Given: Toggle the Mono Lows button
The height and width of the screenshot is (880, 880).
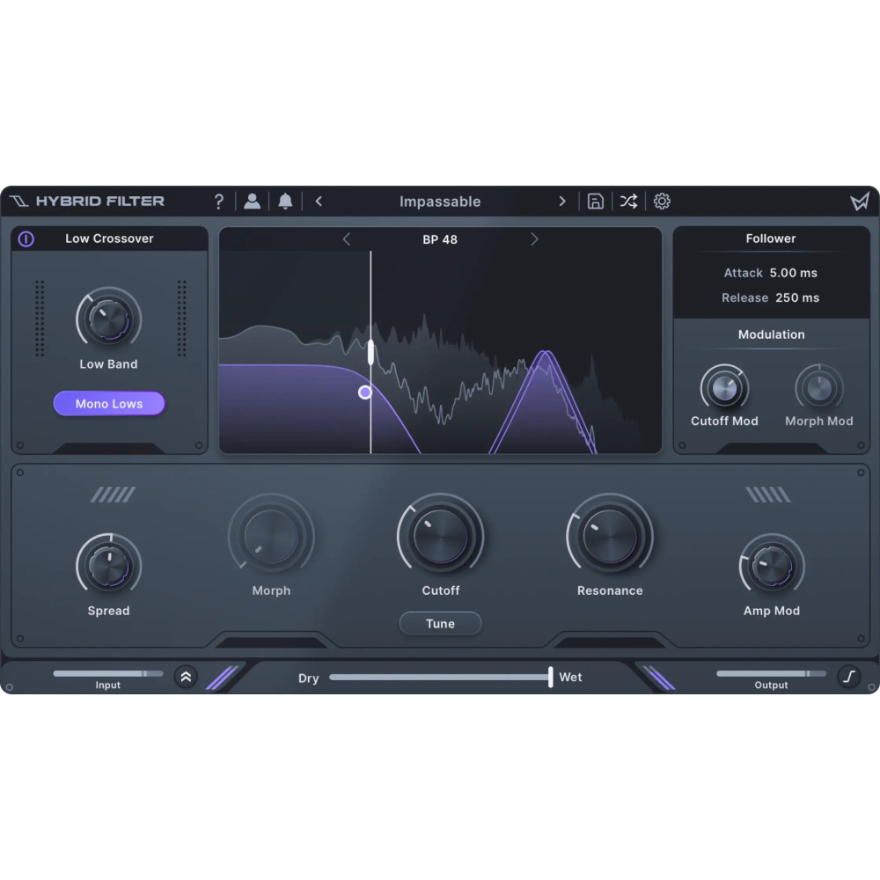Looking at the screenshot, I should click(x=109, y=404).
